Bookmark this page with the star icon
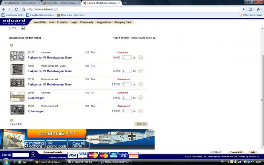The image size is (264, 165). click(x=24, y=9)
